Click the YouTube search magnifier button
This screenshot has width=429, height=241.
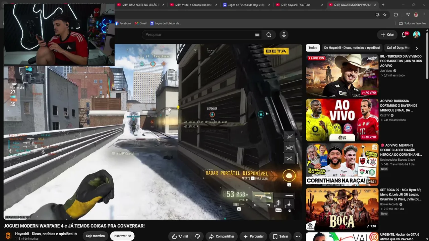pyautogui.click(x=269, y=35)
